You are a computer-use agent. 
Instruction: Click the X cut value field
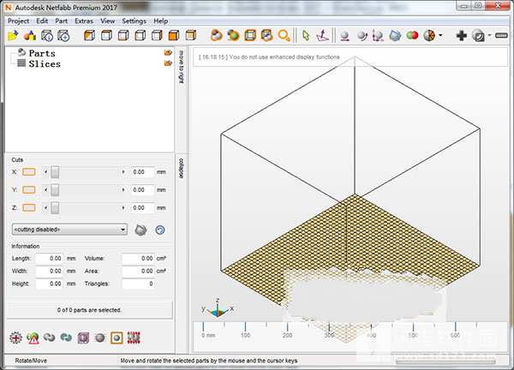[142, 172]
